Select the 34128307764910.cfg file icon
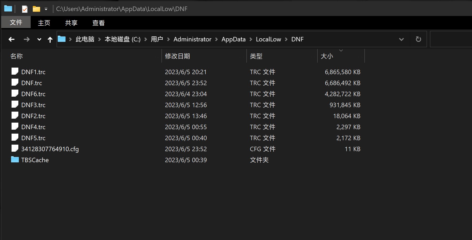Screen dimensions: 472x240 [x=15, y=148]
